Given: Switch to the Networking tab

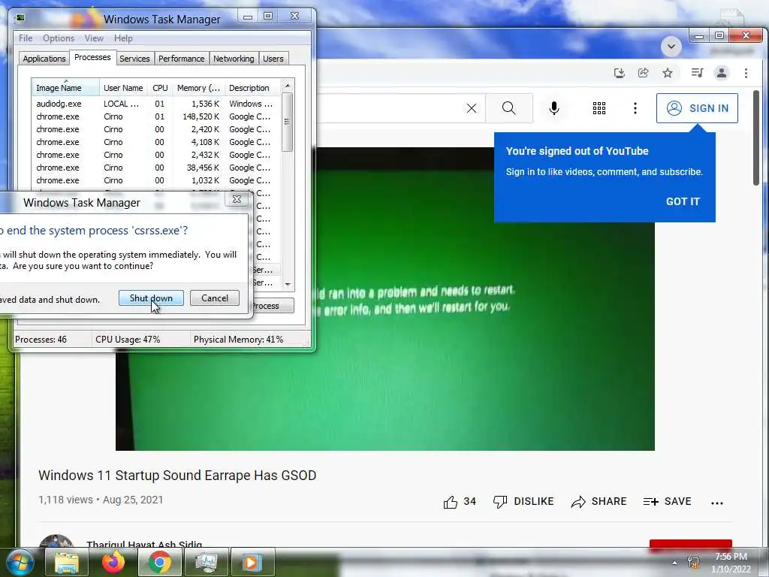Looking at the screenshot, I should pos(234,59).
